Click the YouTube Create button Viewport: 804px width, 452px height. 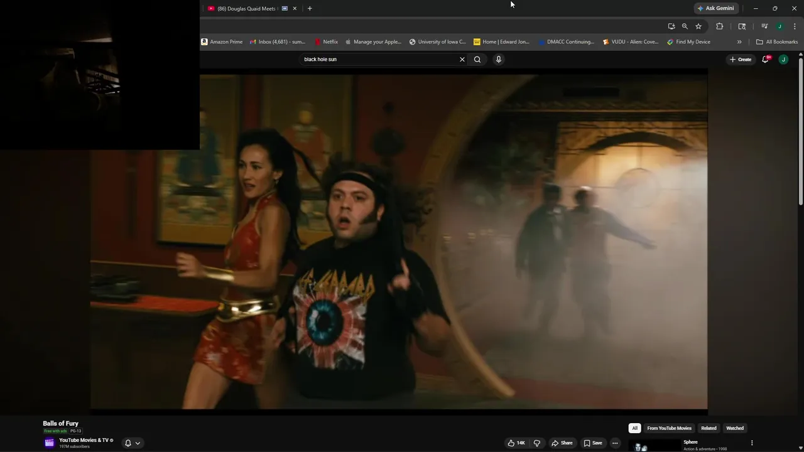point(741,60)
